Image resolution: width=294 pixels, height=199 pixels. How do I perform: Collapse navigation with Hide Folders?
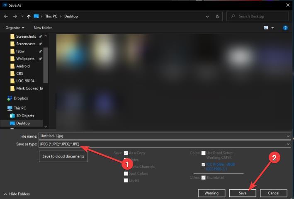coord(17,194)
